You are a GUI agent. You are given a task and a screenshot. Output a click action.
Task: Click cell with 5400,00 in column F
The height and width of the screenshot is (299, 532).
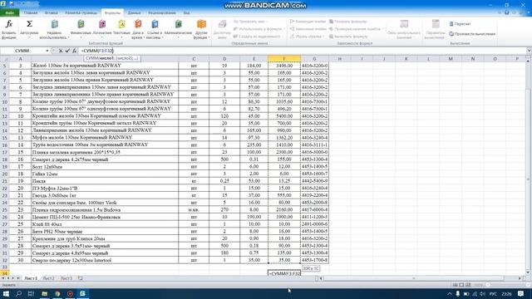pos(284,116)
